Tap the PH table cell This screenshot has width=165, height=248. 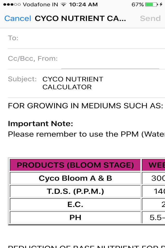(x=75, y=218)
